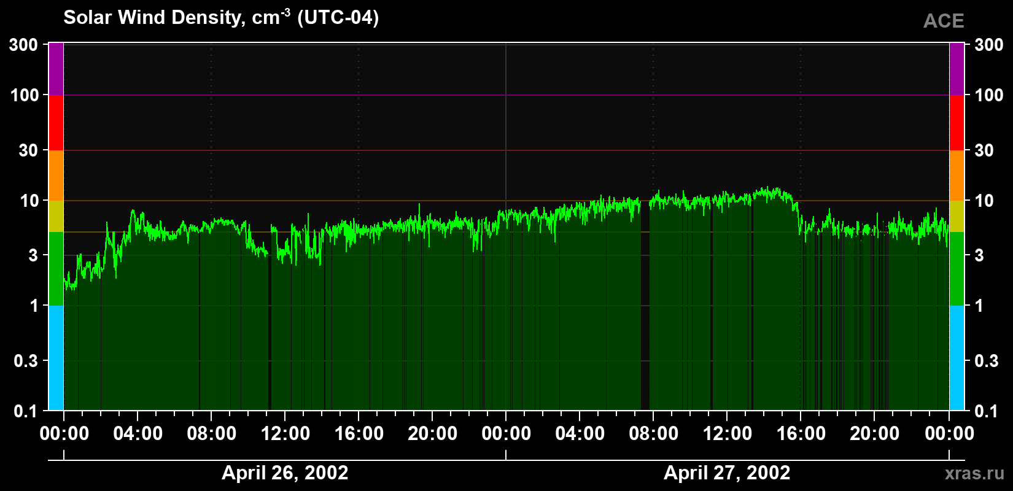The width and height of the screenshot is (1013, 491).
Task: Click the light blue segment of the left color scale
Action: [56, 358]
